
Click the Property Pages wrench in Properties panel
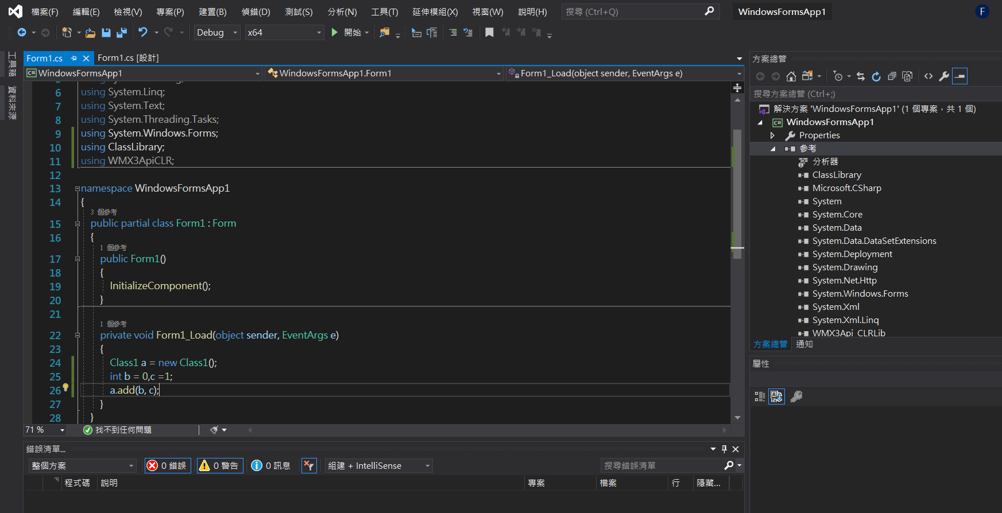pyautogui.click(x=796, y=397)
